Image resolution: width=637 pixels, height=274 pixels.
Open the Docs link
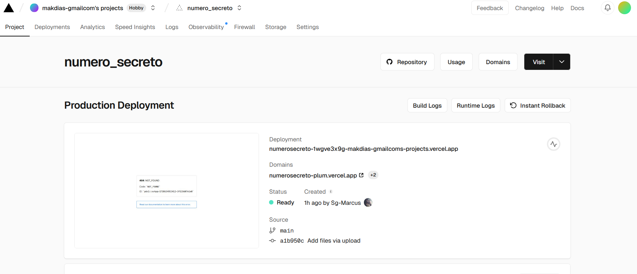(577, 8)
